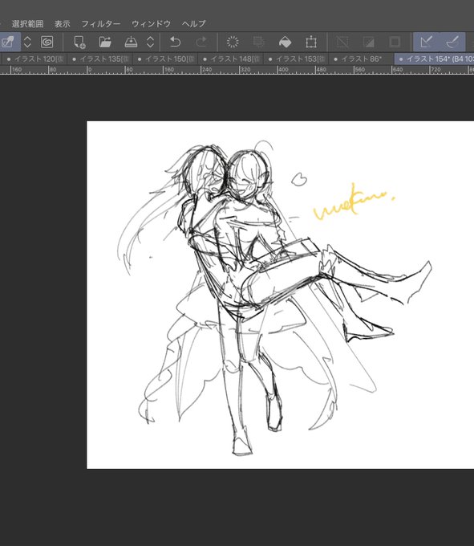
Task: Expand the up-down chevrons before the spiral icon
Action: (x=27, y=42)
